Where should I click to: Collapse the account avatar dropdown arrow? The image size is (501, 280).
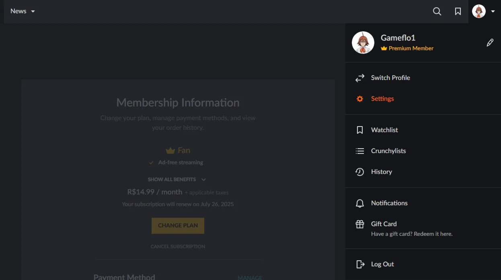(x=493, y=11)
